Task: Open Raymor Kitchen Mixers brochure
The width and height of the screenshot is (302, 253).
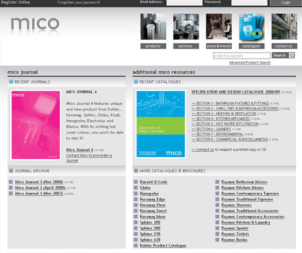Action: click(x=243, y=187)
